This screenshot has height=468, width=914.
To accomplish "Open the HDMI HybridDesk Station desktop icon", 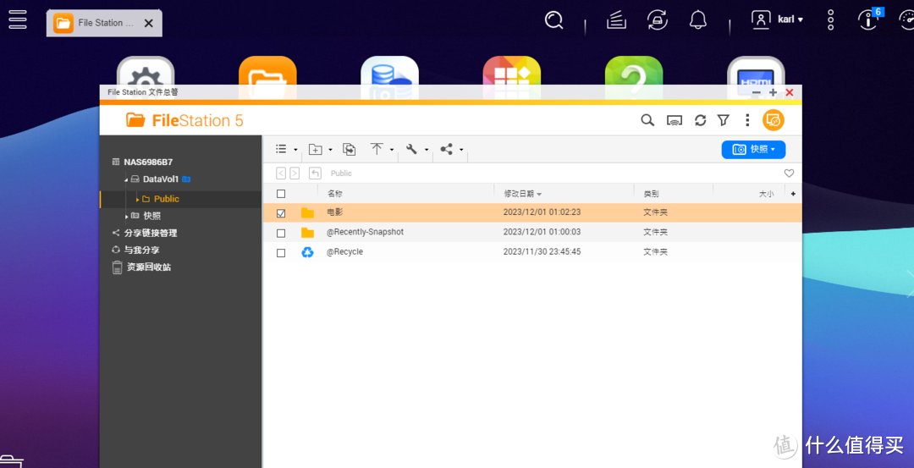I will point(756,70).
